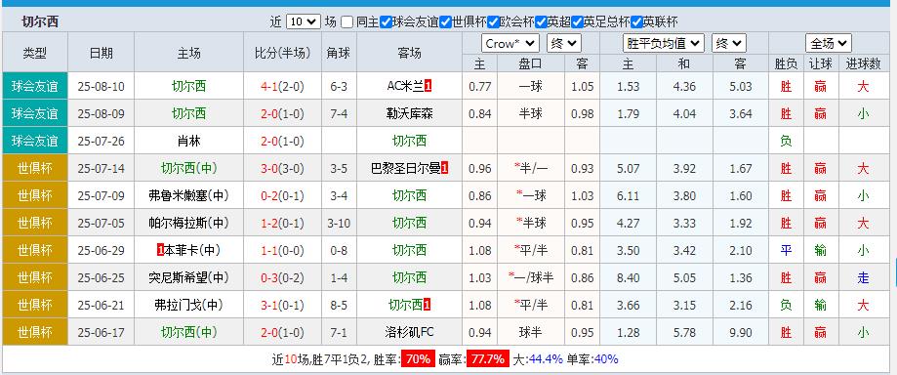Click the 3-1(0-1) score
Screen dimensions: 897x375
[x=282, y=305]
